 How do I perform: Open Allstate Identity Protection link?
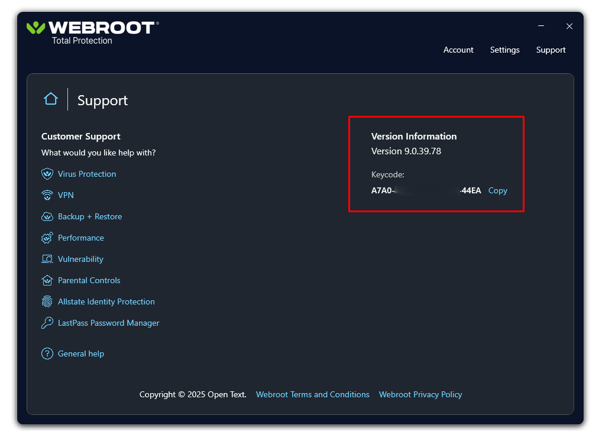[x=106, y=301]
